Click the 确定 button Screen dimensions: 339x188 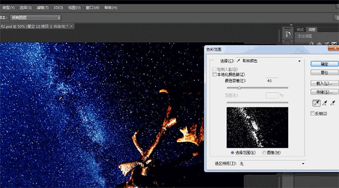324,64
